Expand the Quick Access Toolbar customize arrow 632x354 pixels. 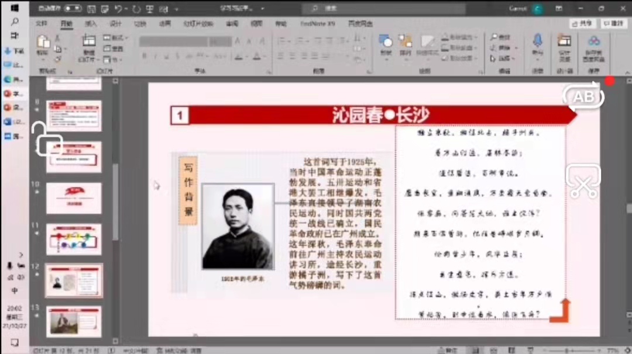[177, 9]
